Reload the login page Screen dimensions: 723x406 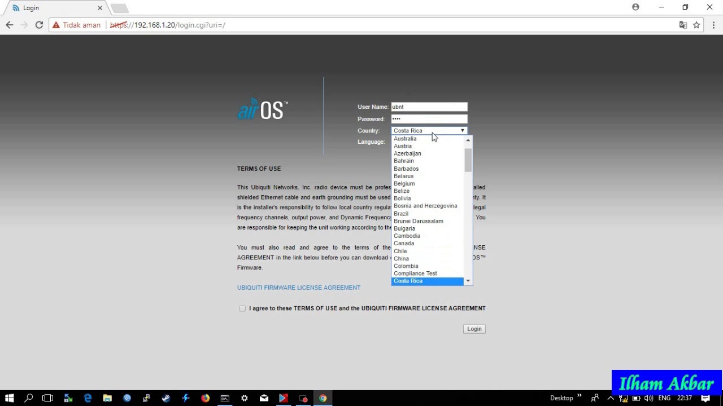[39, 25]
